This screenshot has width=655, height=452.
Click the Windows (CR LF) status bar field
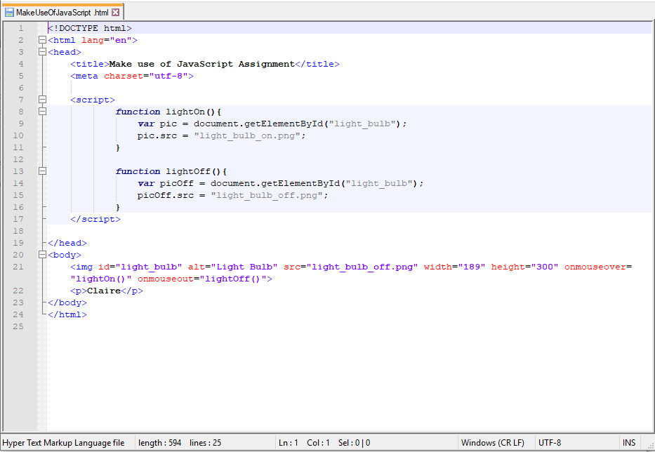tap(493, 443)
